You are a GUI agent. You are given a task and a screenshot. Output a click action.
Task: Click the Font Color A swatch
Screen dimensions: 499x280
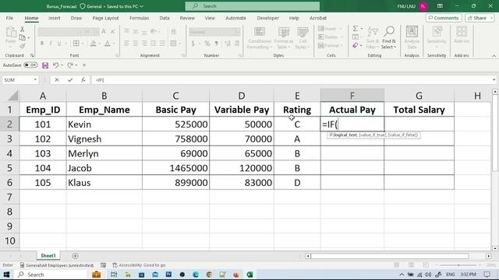(108, 44)
